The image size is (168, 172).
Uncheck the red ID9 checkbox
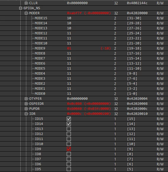(x=69, y=149)
